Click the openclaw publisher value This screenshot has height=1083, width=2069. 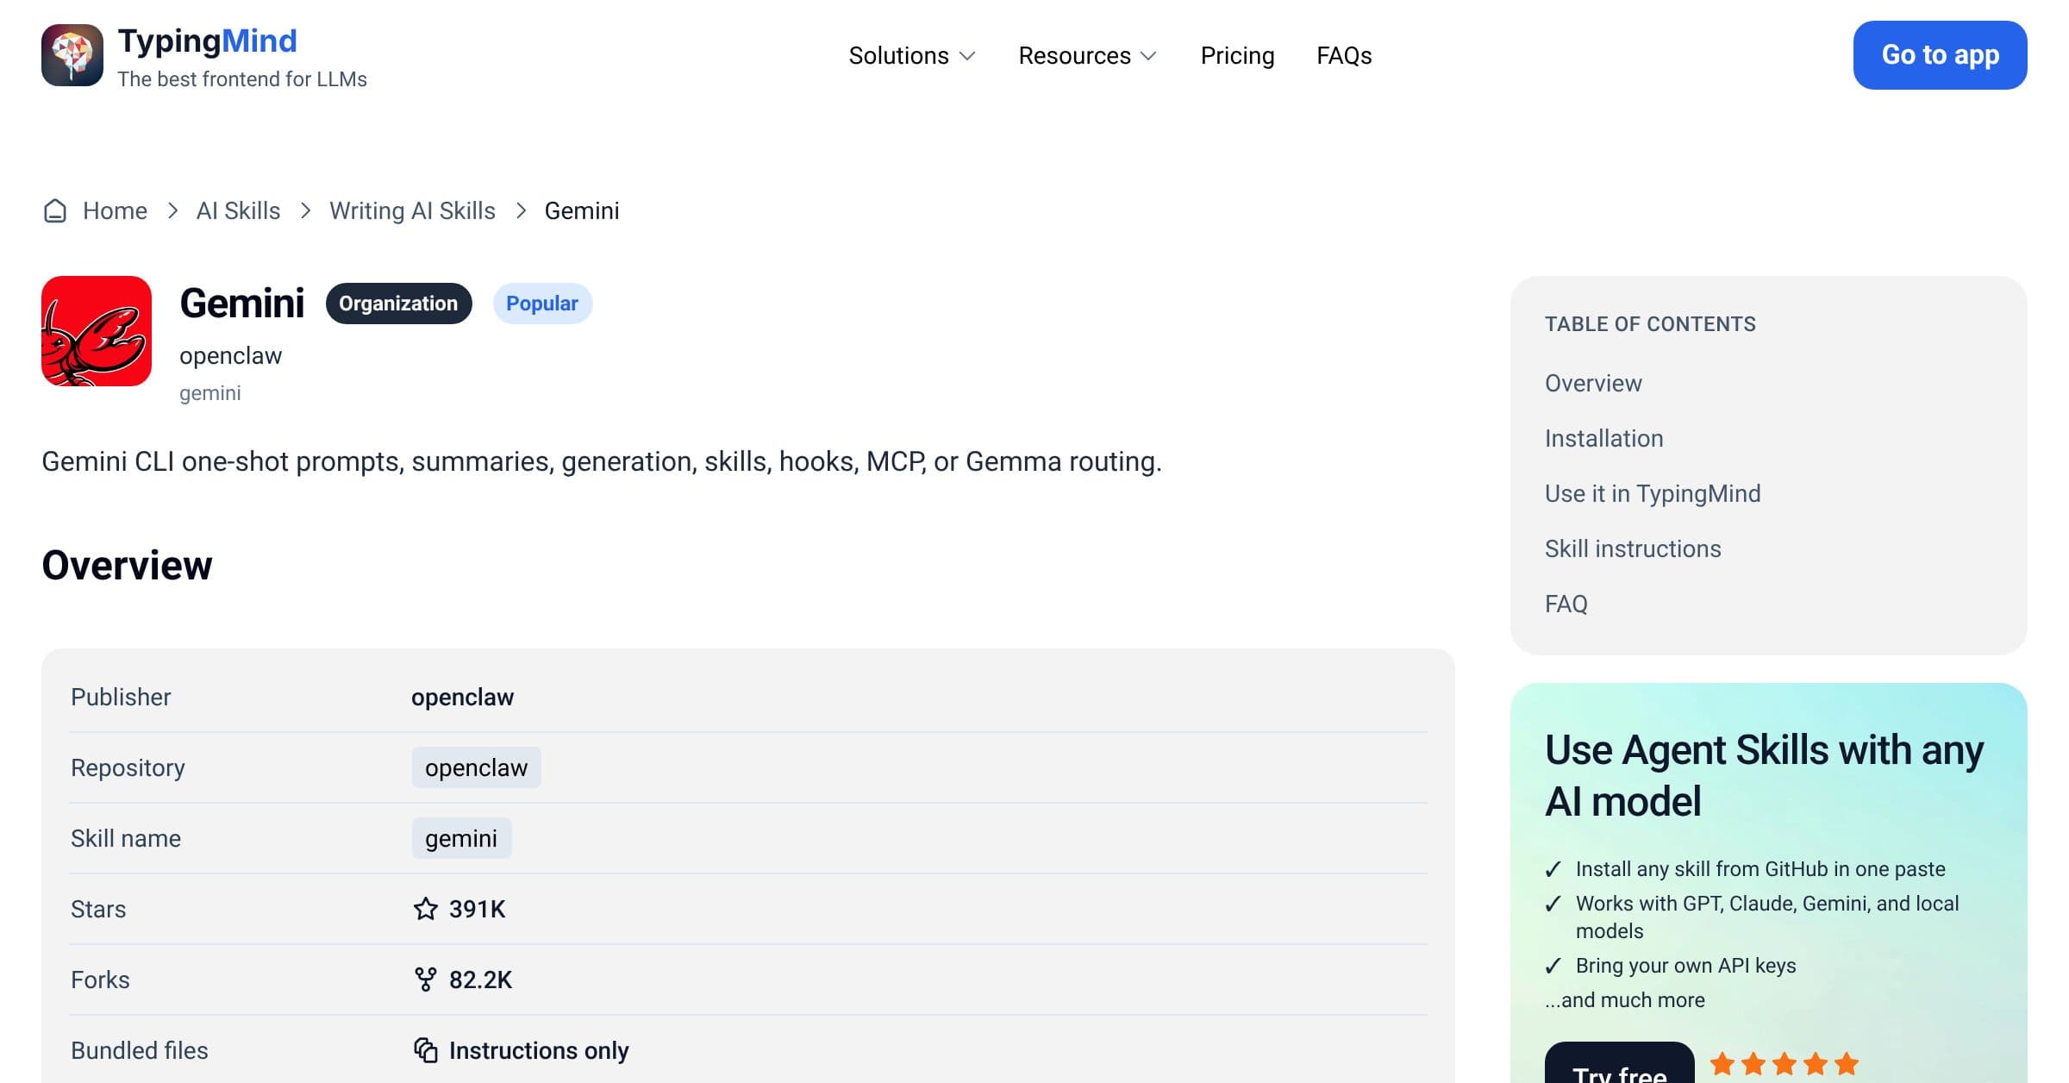[x=462, y=697]
